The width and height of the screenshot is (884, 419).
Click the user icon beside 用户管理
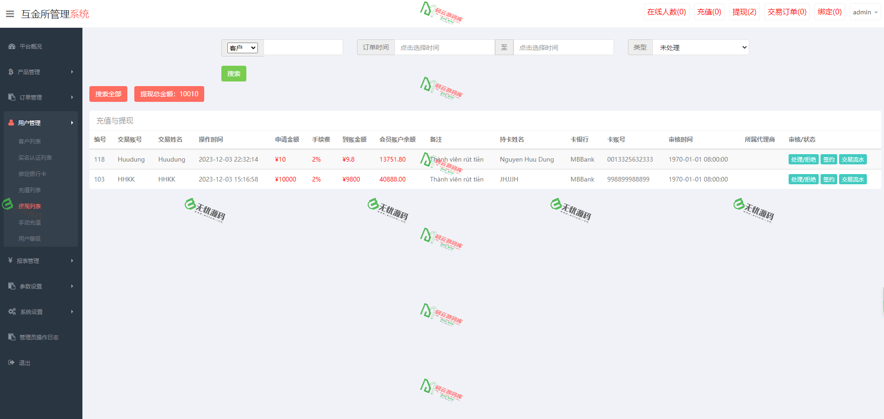11,123
